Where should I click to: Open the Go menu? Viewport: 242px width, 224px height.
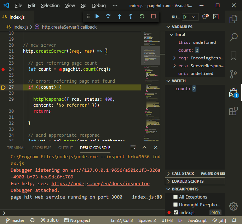coord(83,6)
